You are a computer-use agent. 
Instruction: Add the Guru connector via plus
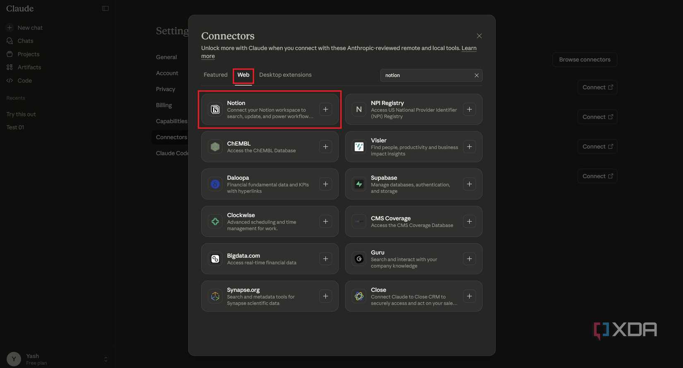[469, 259]
